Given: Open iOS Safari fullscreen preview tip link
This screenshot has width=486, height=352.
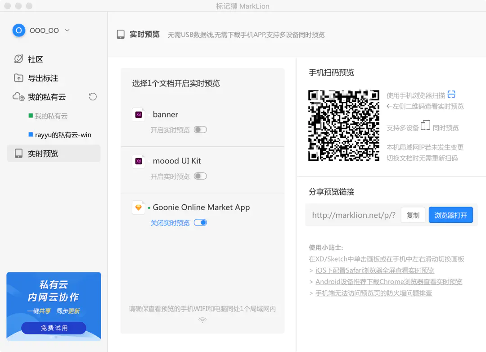Looking at the screenshot, I should pyautogui.click(x=375, y=271).
